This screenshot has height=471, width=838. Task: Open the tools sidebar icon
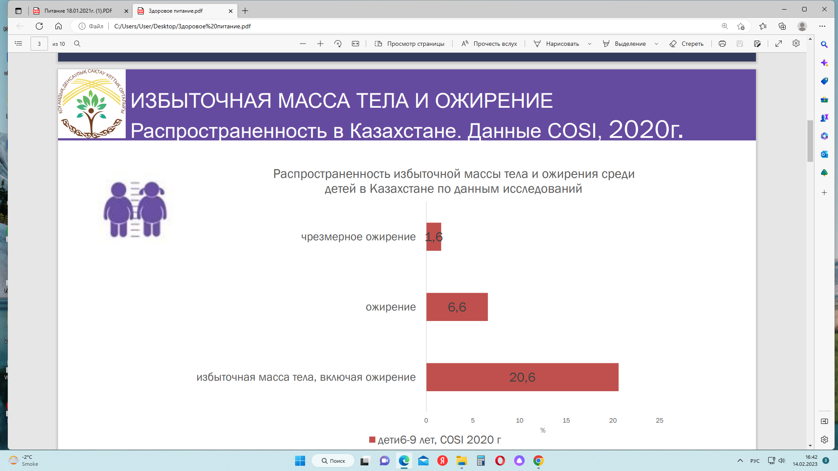click(824, 99)
